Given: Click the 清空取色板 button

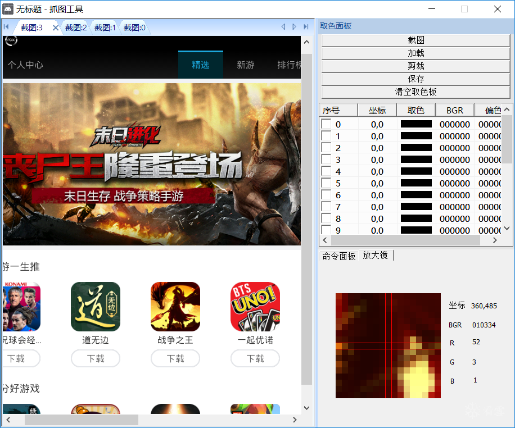Looking at the screenshot, I should point(416,92).
